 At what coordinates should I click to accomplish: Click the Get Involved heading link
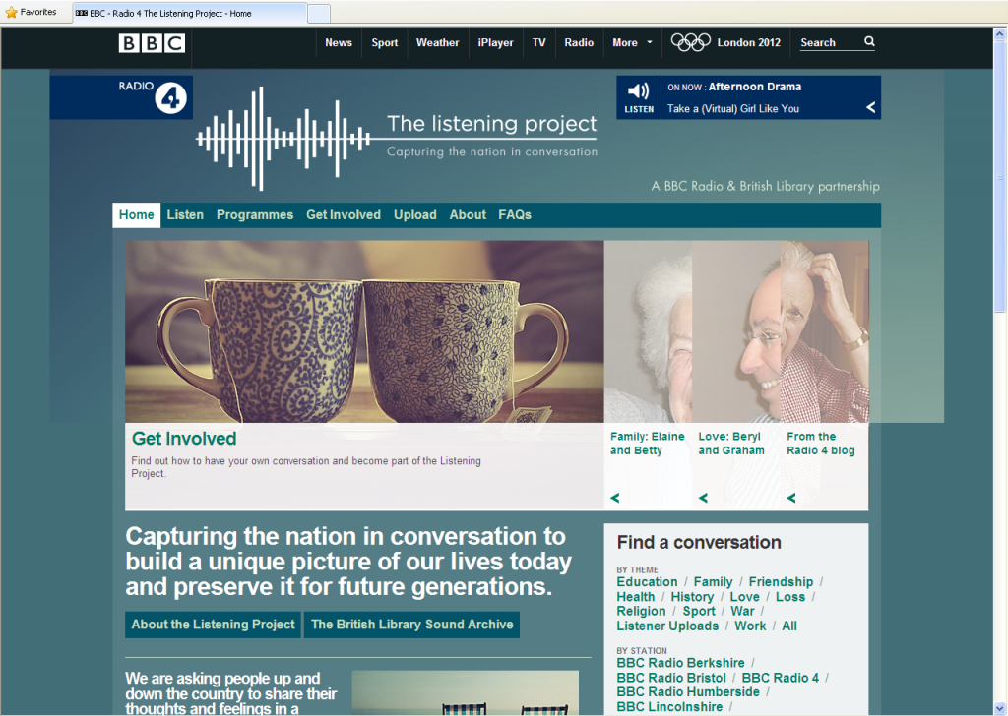click(x=184, y=439)
